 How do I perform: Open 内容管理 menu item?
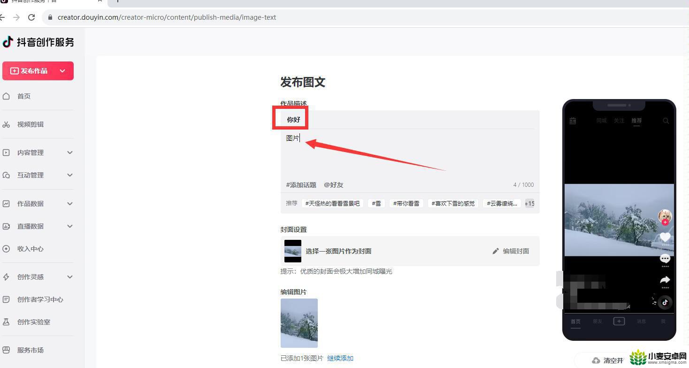[x=31, y=153]
